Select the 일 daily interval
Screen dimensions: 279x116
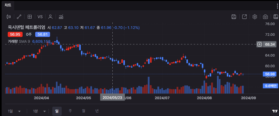coord(57,111)
